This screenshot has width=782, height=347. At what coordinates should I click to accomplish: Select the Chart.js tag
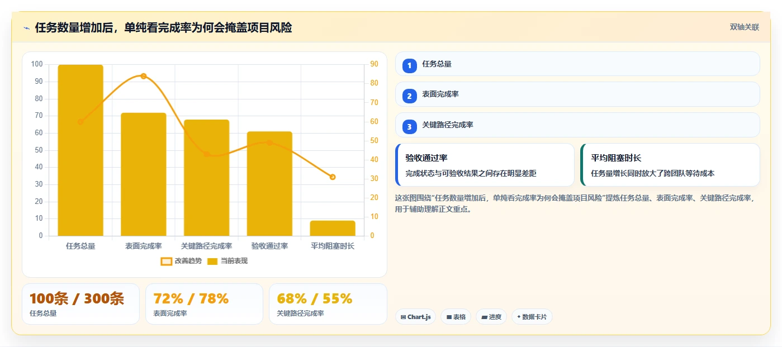click(416, 317)
